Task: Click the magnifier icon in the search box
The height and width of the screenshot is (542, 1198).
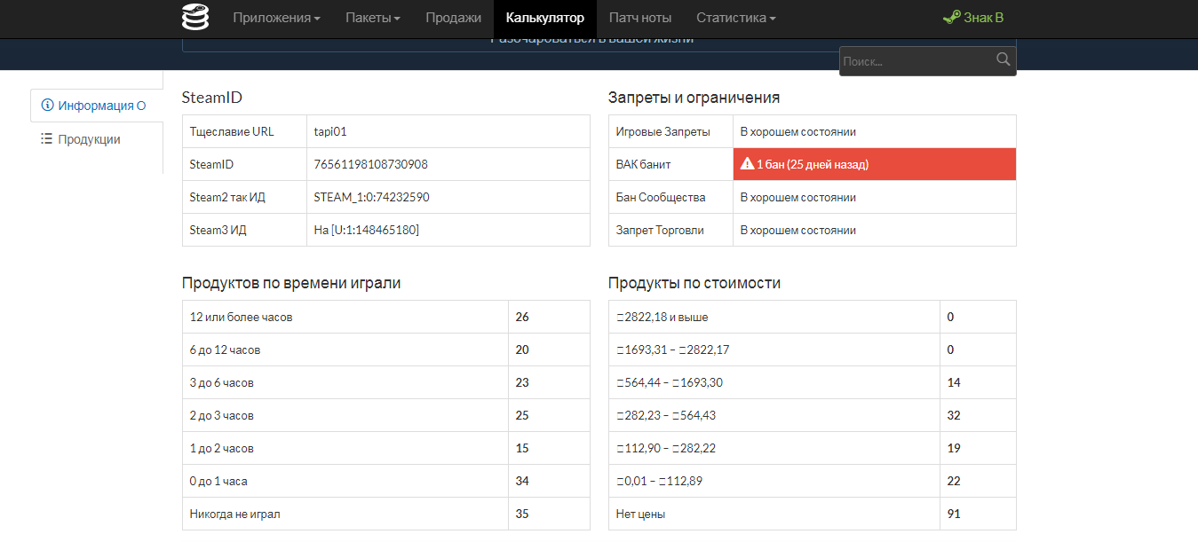Action: pyautogui.click(x=1004, y=59)
